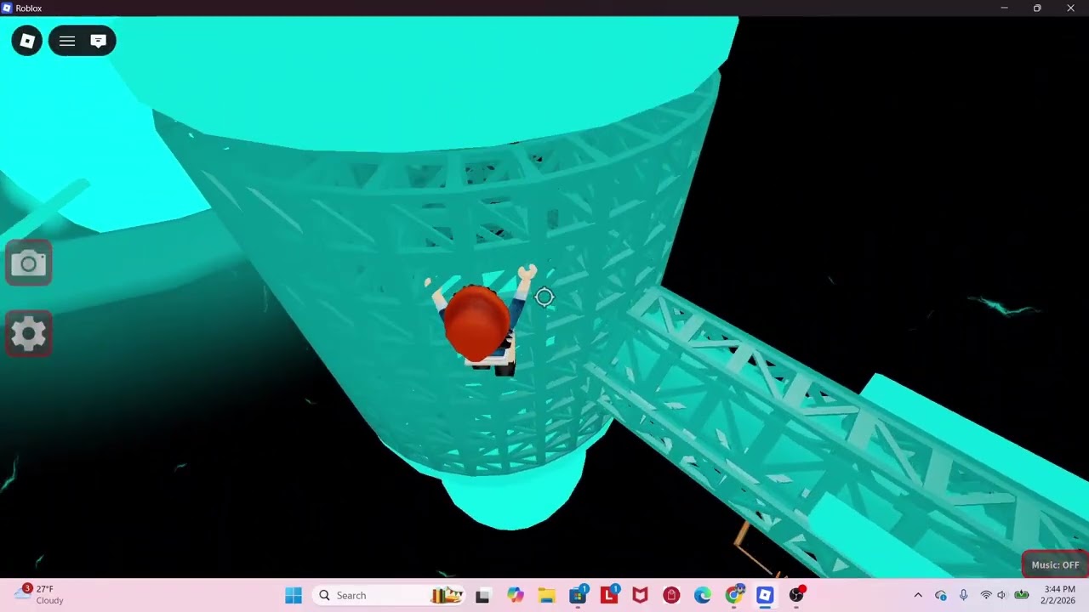The height and width of the screenshot is (612, 1089).
Task: Open OBS Studio from the taskbar
Action: [x=796, y=595]
